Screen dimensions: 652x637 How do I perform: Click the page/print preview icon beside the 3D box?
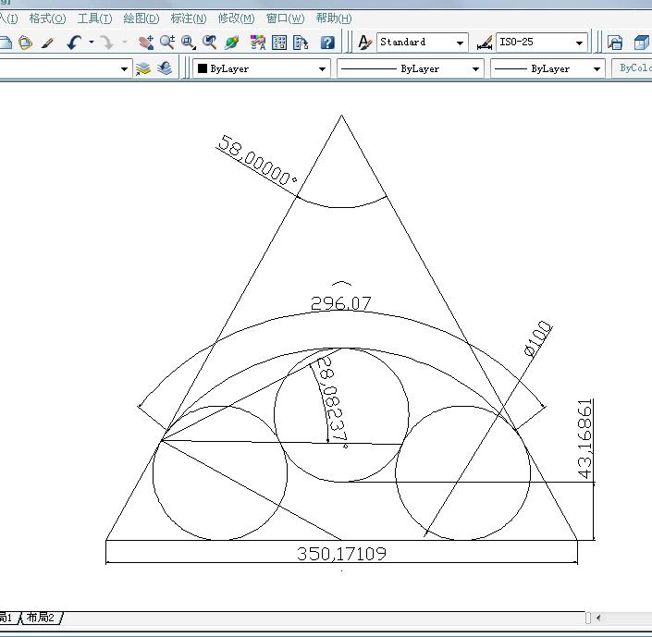[x=615, y=43]
